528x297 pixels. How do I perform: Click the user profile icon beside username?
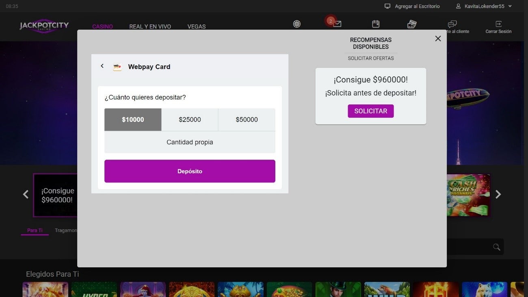coord(459,6)
